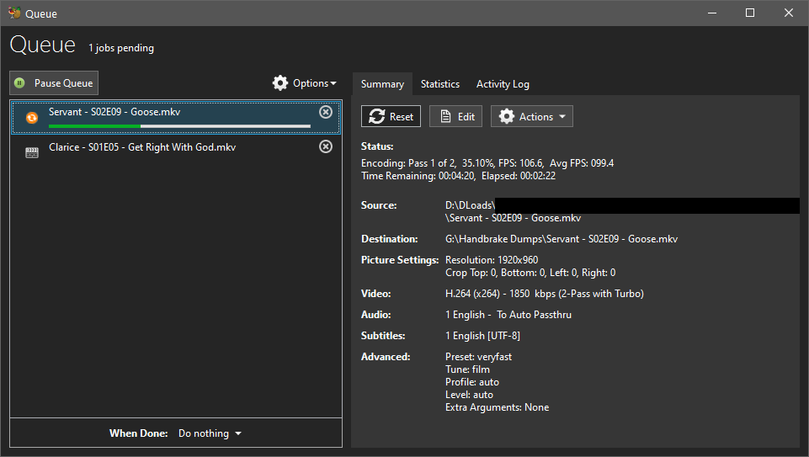Viewport: 809px width, 457px height.
Task: Click the 'Extra Arguments: None' text
Action: (x=497, y=407)
